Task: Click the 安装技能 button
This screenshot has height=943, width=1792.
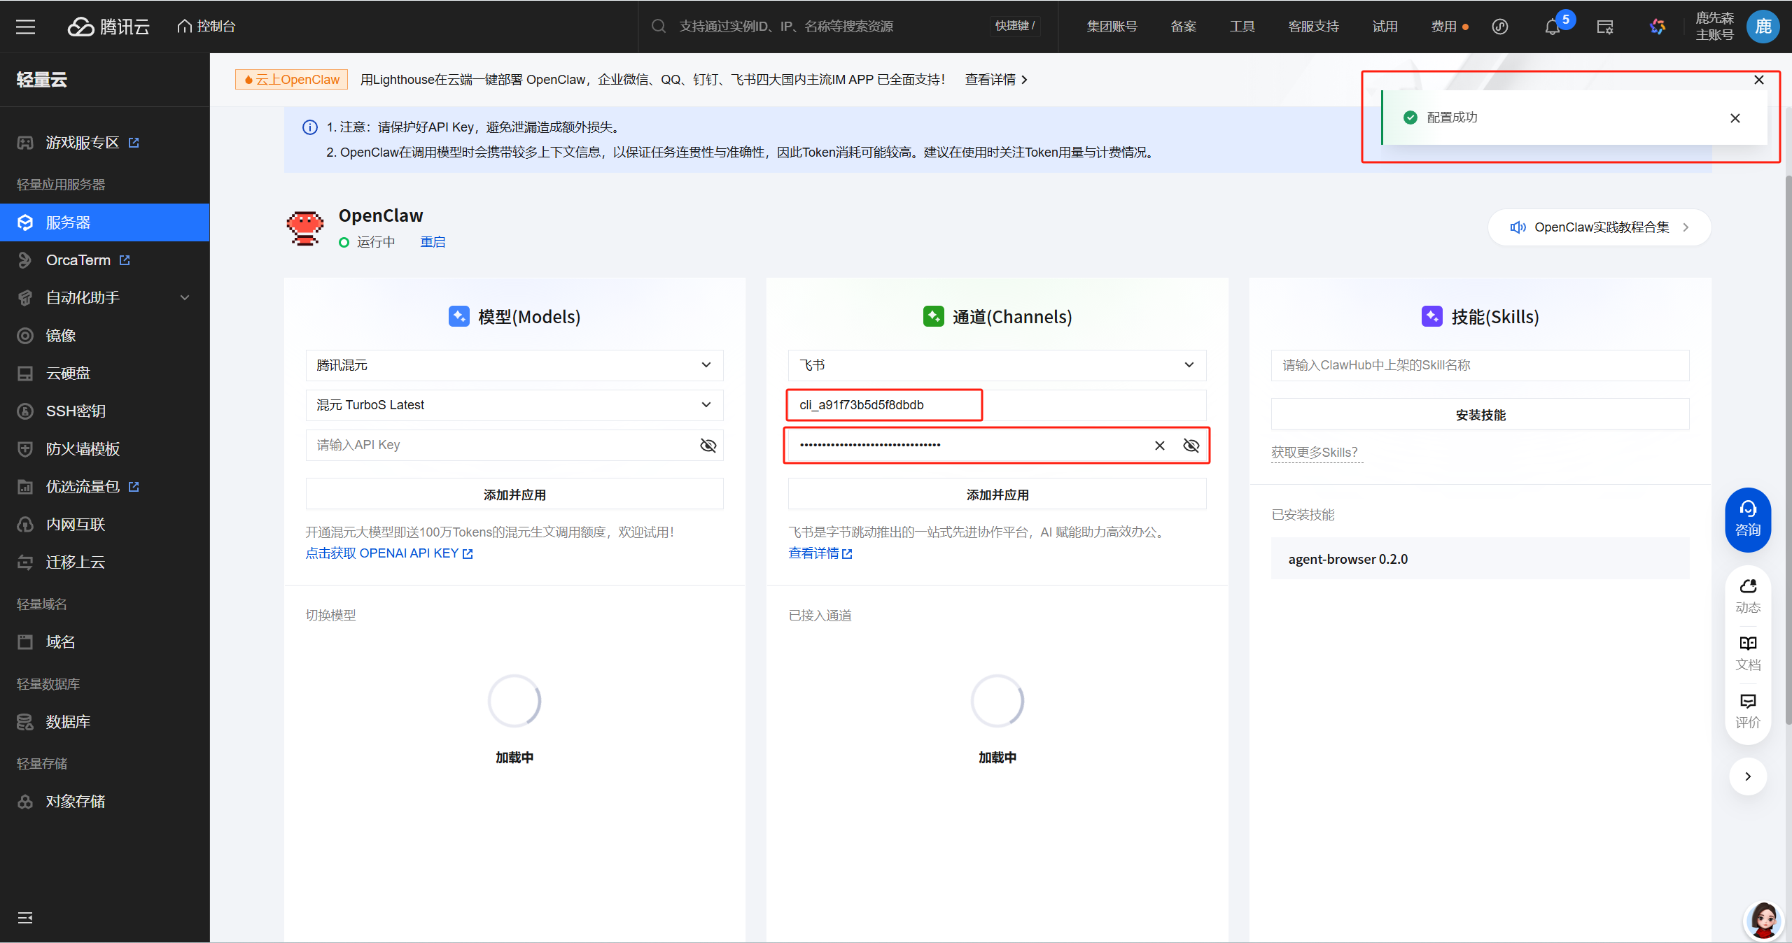Action: [1480, 415]
